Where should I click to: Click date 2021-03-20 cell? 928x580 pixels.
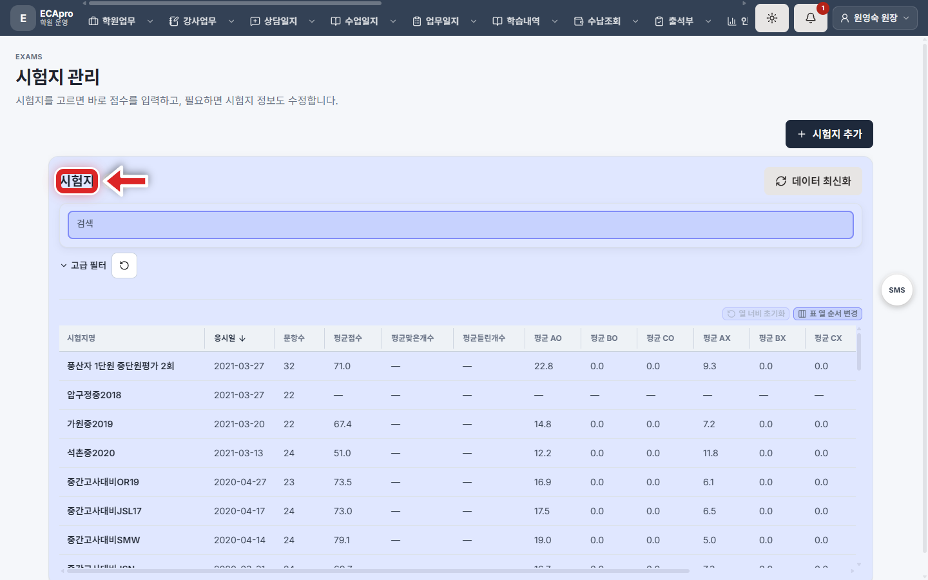(x=239, y=424)
